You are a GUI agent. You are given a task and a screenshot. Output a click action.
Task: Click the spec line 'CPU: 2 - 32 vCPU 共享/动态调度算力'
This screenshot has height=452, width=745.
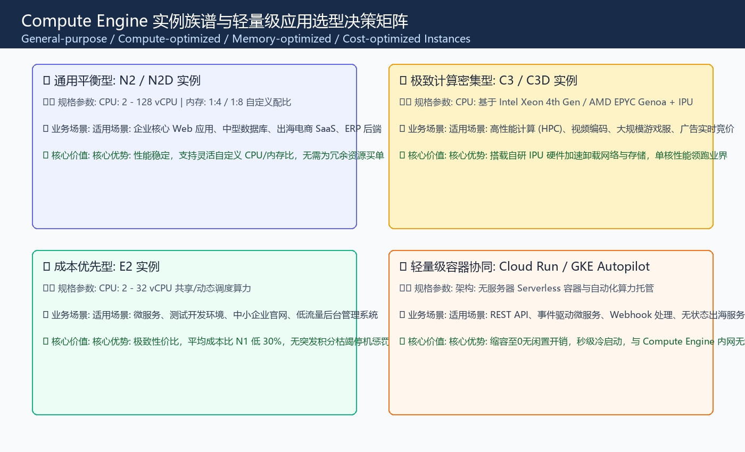[x=147, y=288]
